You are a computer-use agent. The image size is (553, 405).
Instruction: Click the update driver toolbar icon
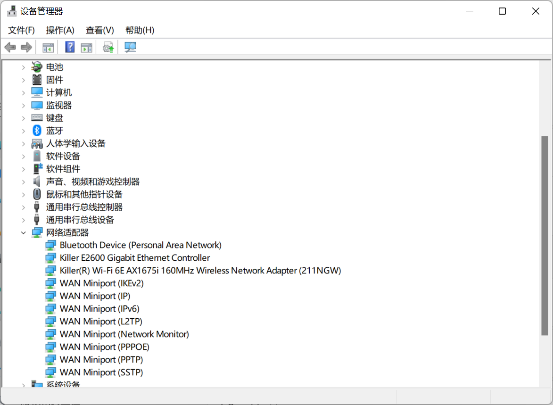(x=108, y=47)
